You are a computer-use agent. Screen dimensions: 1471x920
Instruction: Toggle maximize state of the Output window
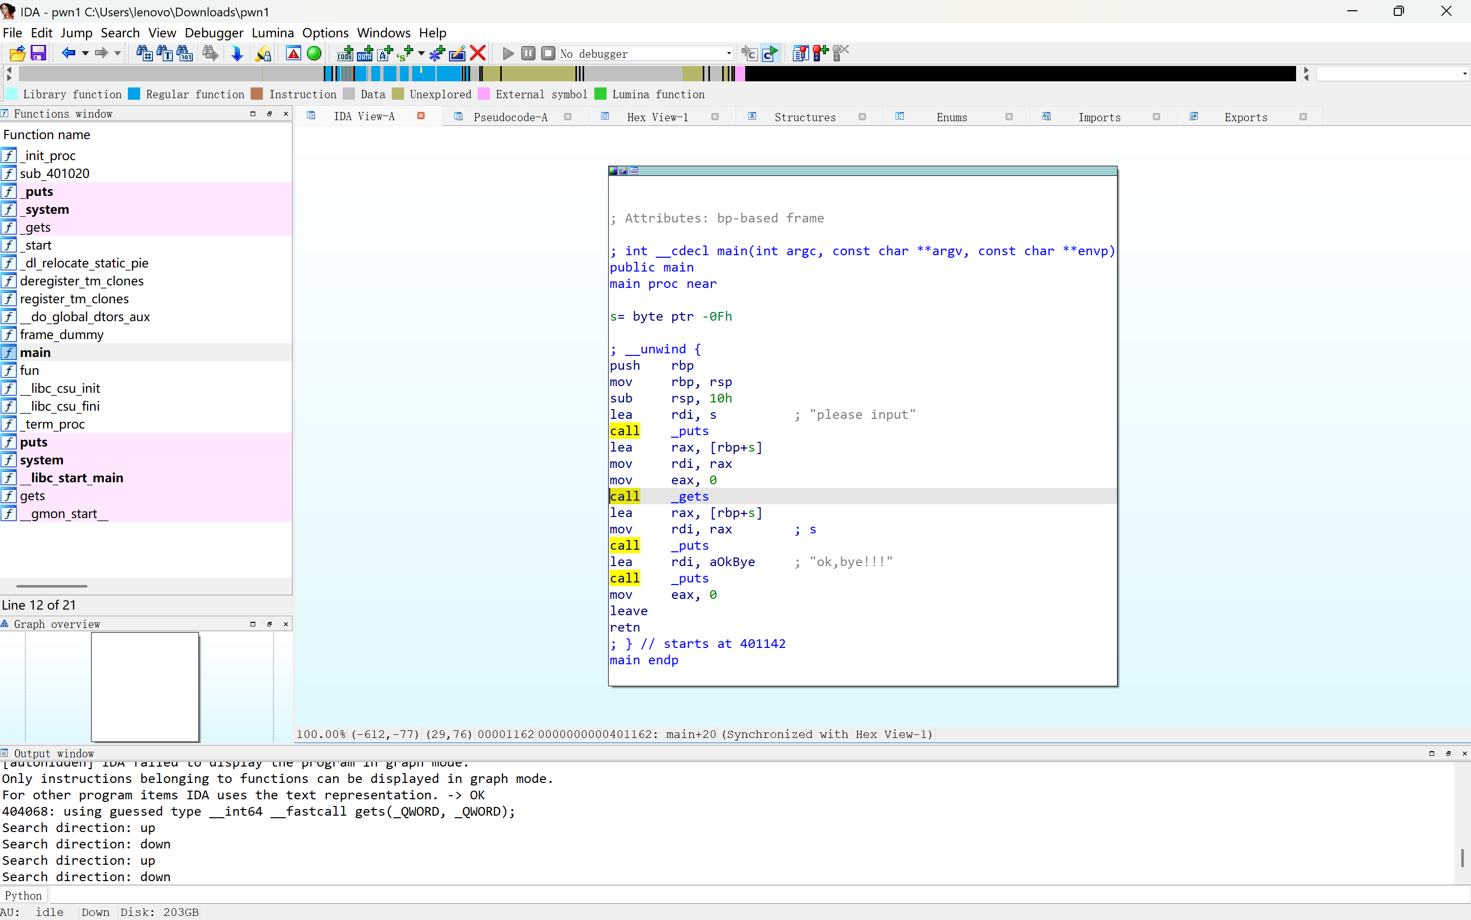tap(1432, 753)
